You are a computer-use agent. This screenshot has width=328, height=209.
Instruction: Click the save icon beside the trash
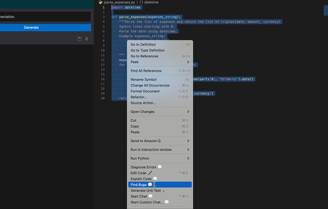[x=80, y=39]
